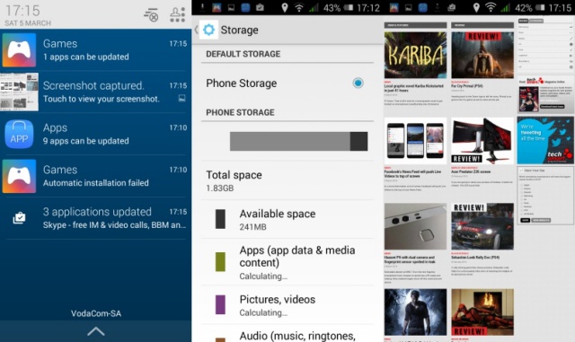Screen dimensions: 575x342
Task: Tap the We're tweeting Twitter banner
Action: [x=545, y=140]
